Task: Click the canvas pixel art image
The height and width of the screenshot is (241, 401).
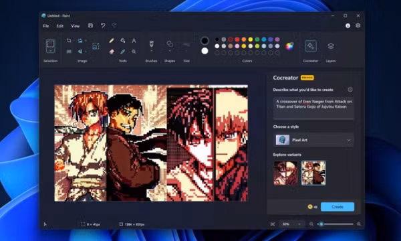Action: (151, 143)
